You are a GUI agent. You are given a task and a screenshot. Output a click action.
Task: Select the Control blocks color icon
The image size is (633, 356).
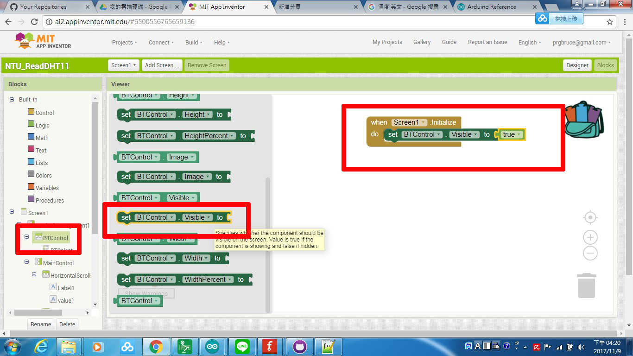coord(31,112)
